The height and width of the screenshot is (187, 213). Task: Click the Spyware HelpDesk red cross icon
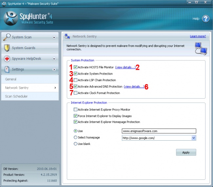coord(7,59)
